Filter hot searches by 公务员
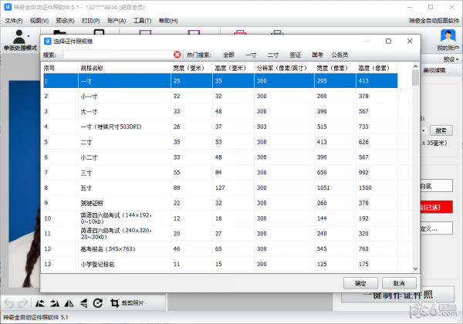Viewport: 463px width, 324px height. [340, 56]
